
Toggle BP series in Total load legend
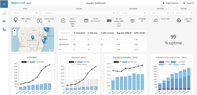pos(73,62)
